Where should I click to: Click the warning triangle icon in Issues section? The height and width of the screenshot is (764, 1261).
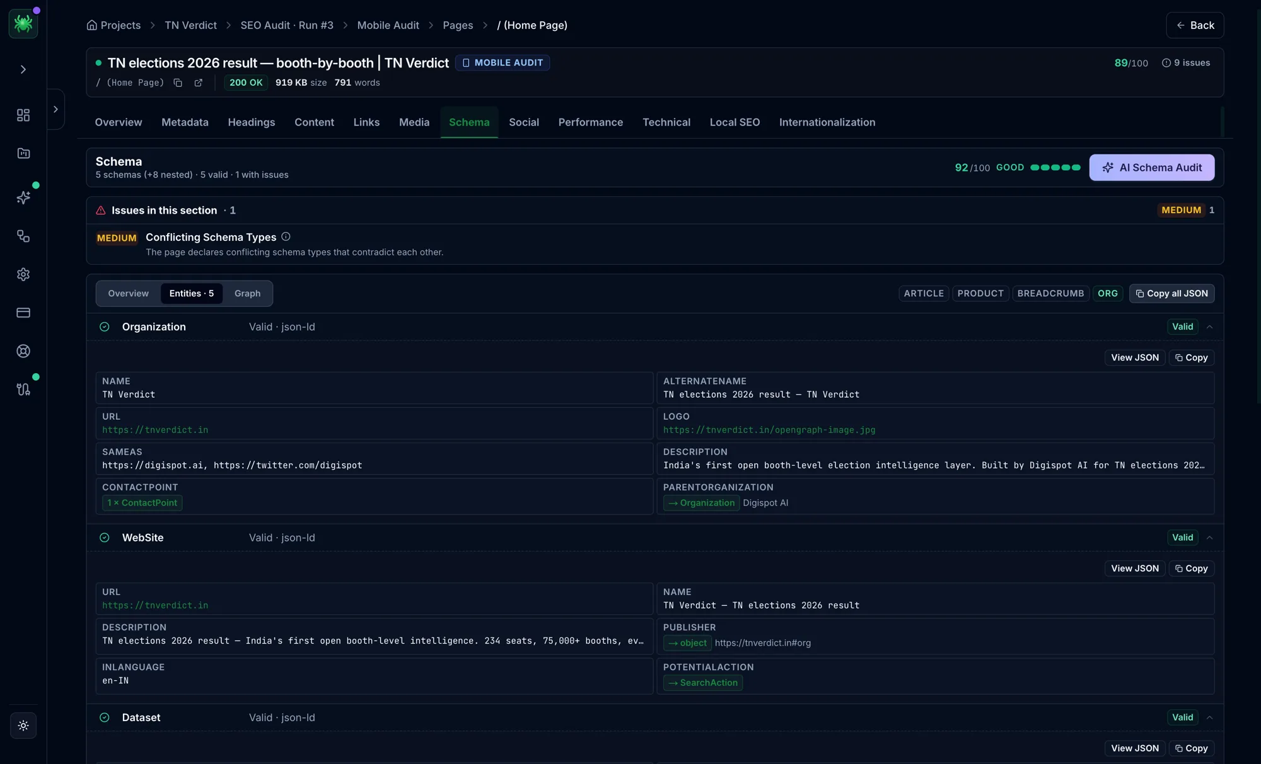pyautogui.click(x=101, y=211)
